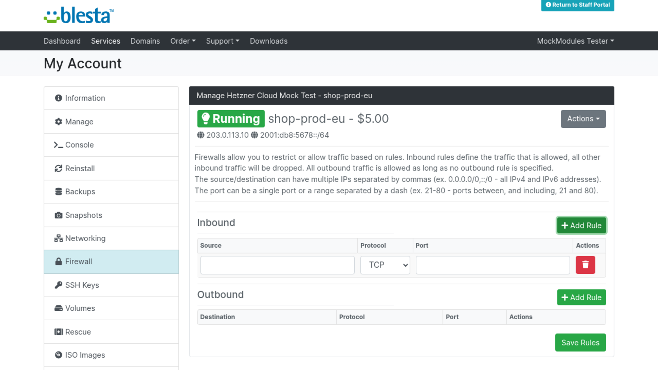Click the Outbound section heading
The width and height of the screenshot is (658, 370).
pyautogui.click(x=221, y=295)
